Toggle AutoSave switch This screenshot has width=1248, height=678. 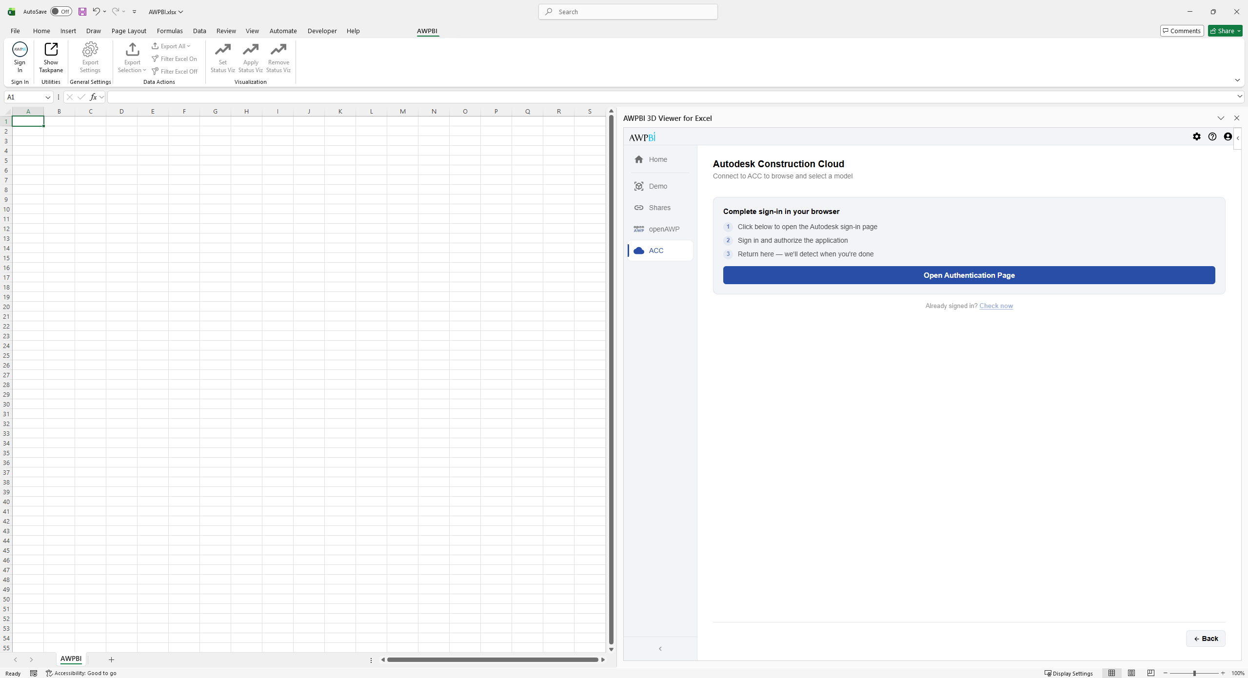61,12
